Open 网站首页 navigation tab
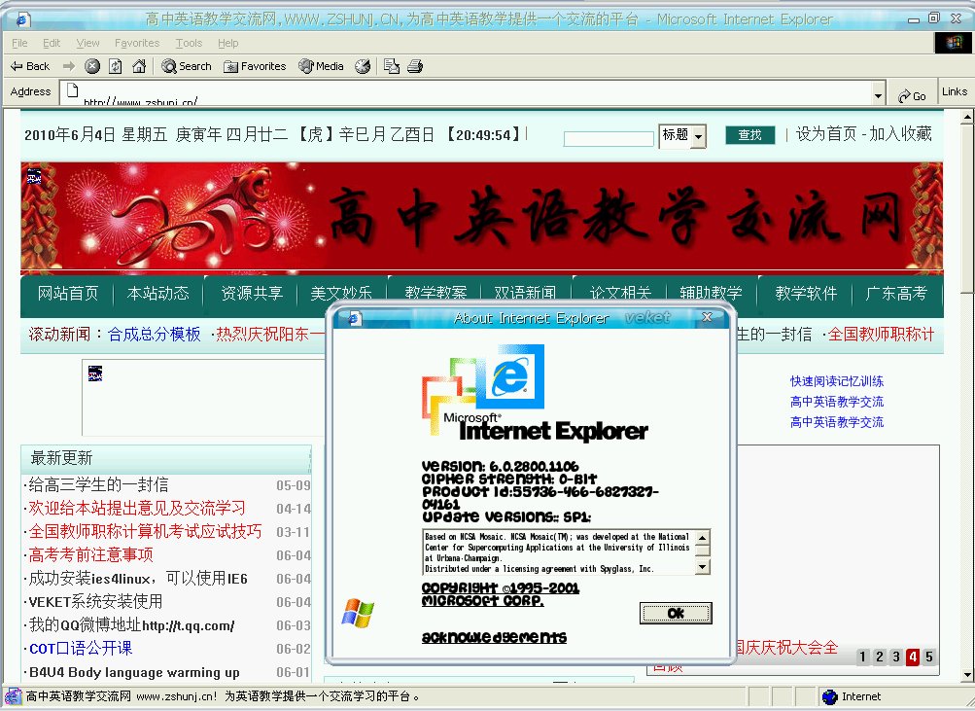This screenshot has height=711, width=975. (68, 293)
